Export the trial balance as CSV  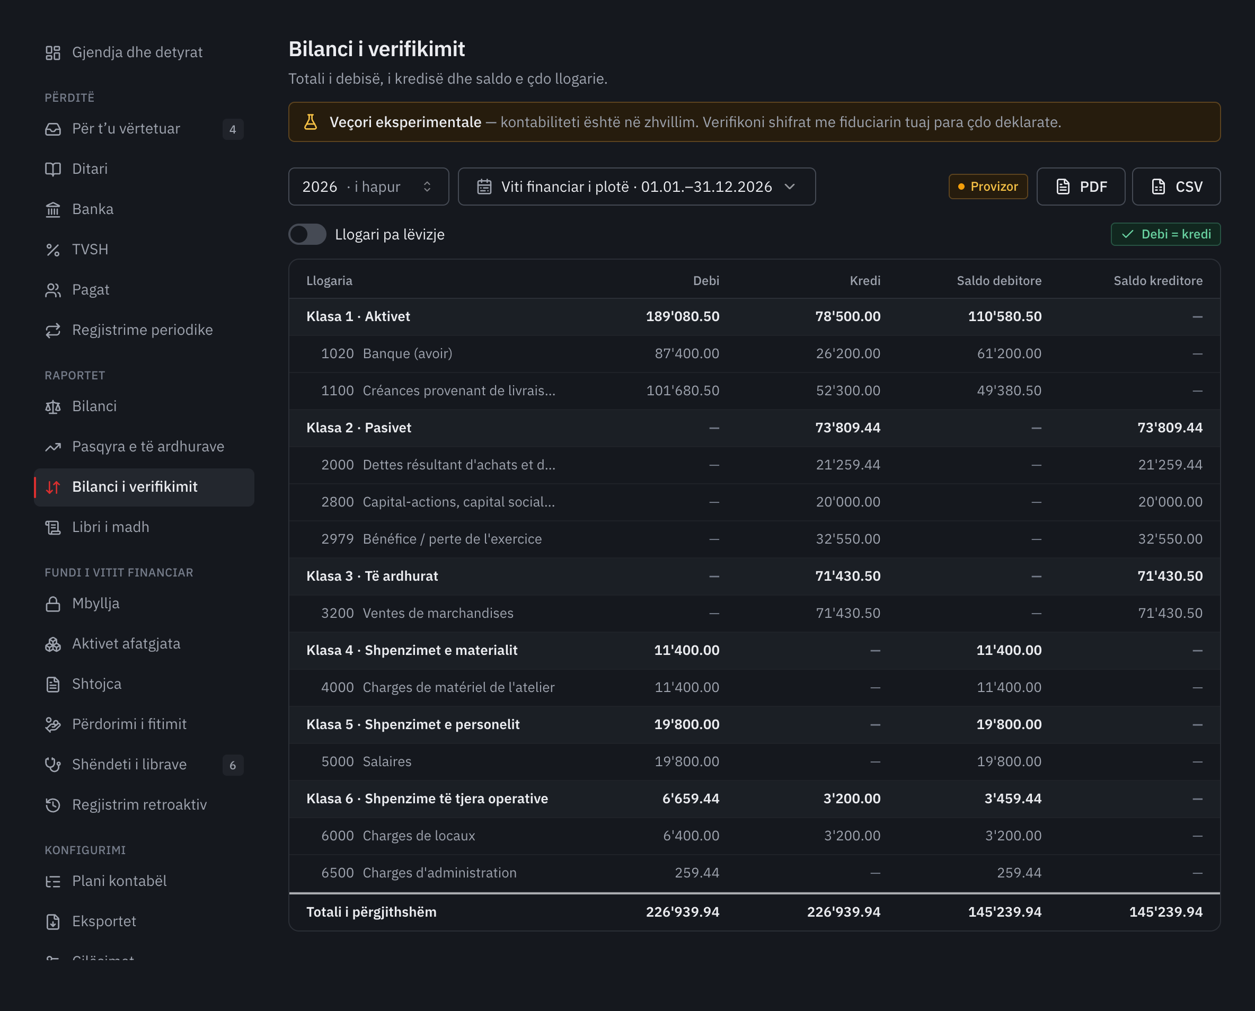coord(1176,187)
